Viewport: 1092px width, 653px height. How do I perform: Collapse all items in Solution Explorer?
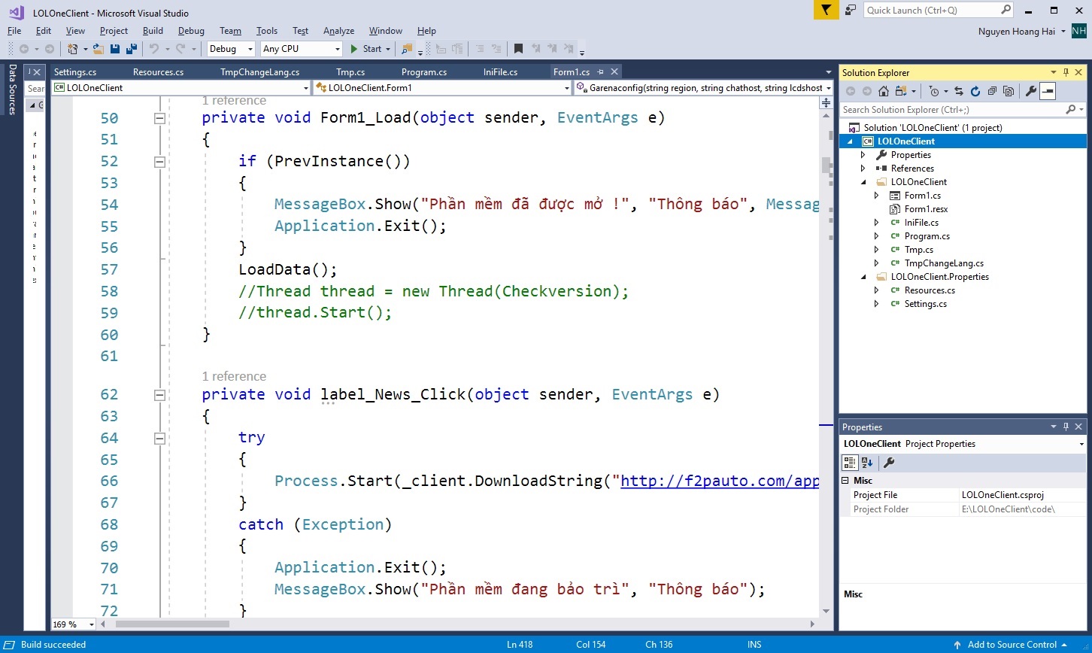coord(991,91)
